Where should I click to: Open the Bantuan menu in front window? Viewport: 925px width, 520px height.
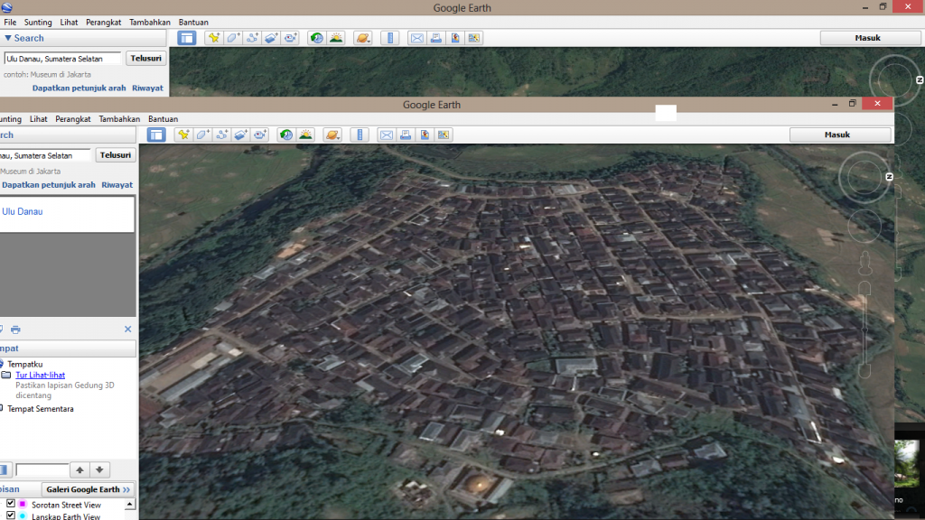[163, 119]
